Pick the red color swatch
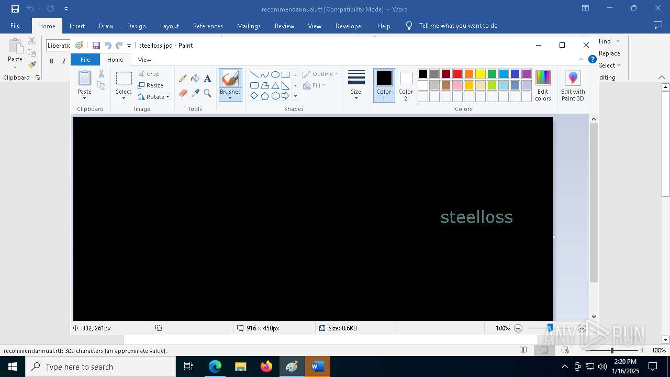 pos(457,74)
